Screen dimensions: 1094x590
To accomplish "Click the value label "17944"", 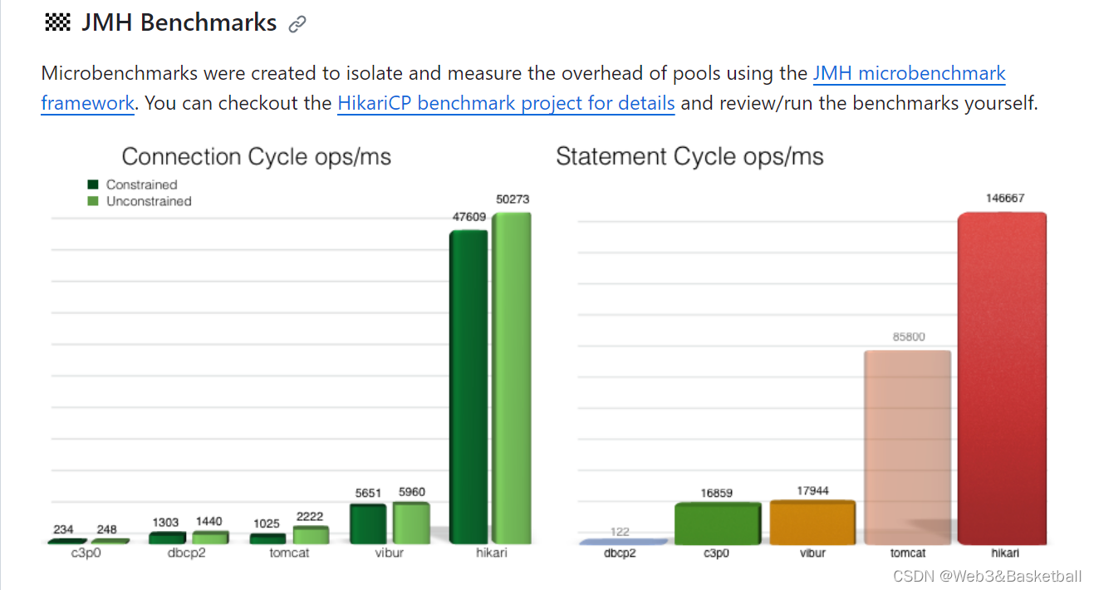I will 812,491.
